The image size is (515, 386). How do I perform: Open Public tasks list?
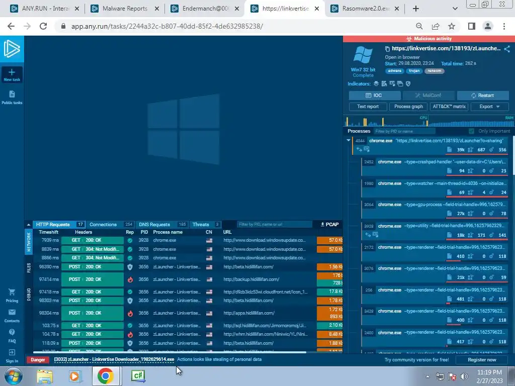tap(12, 98)
